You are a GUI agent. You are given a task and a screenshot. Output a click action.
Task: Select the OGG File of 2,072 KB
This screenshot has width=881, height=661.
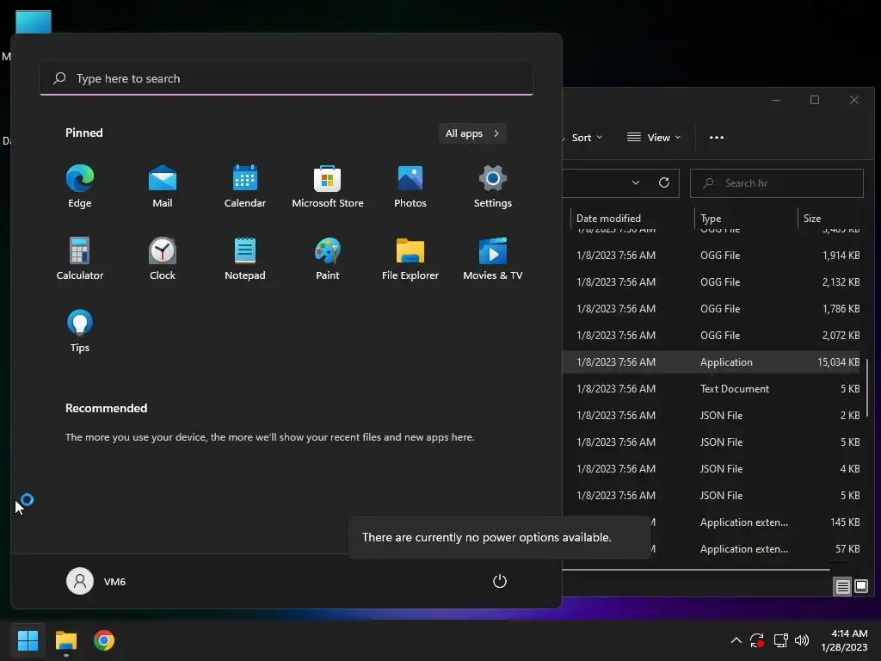713,336
